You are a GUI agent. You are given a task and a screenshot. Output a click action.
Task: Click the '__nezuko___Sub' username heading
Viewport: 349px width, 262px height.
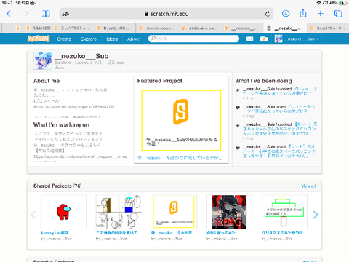tap(81, 56)
